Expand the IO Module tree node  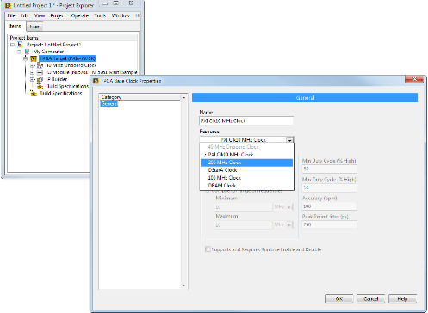click(x=33, y=72)
